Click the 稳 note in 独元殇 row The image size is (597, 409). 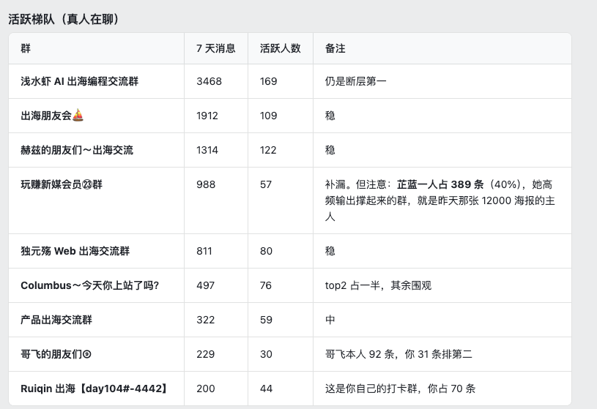click(330, 251)
